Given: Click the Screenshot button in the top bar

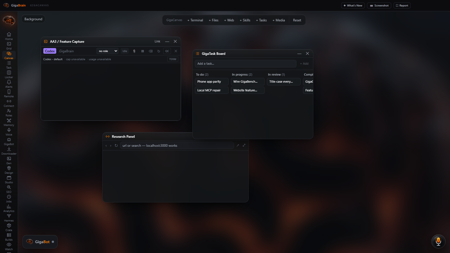Looking at the screenshot, I should (379, 6).
